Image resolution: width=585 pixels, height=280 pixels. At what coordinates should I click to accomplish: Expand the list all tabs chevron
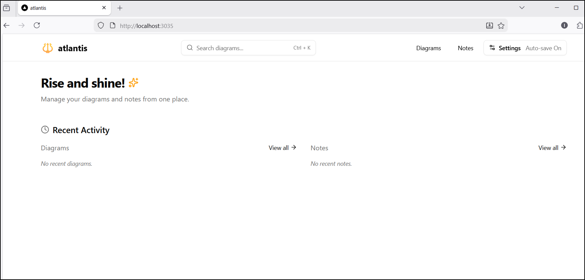tap(522, 8)
